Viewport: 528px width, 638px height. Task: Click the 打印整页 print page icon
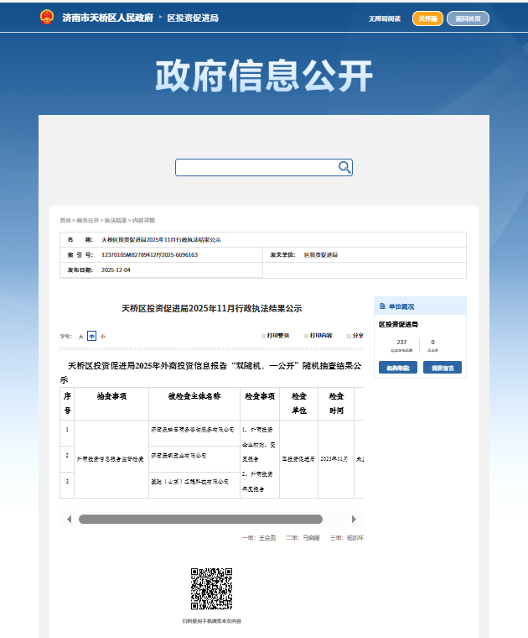(x=263, y=335)
